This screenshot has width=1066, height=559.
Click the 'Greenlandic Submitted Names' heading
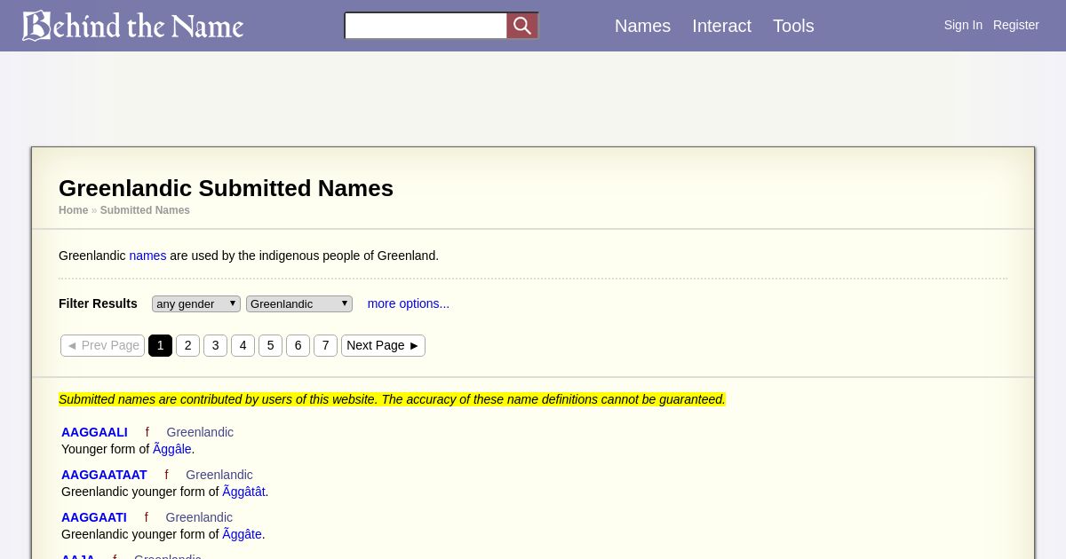click(x=226, y=188)
